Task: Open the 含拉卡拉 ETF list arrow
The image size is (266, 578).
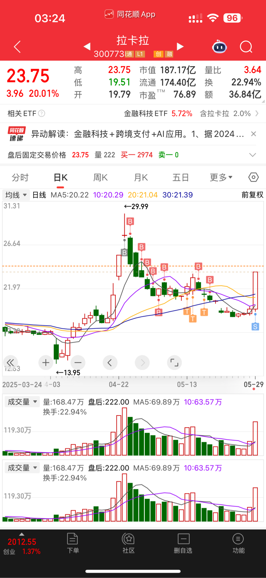Action: 257,114
